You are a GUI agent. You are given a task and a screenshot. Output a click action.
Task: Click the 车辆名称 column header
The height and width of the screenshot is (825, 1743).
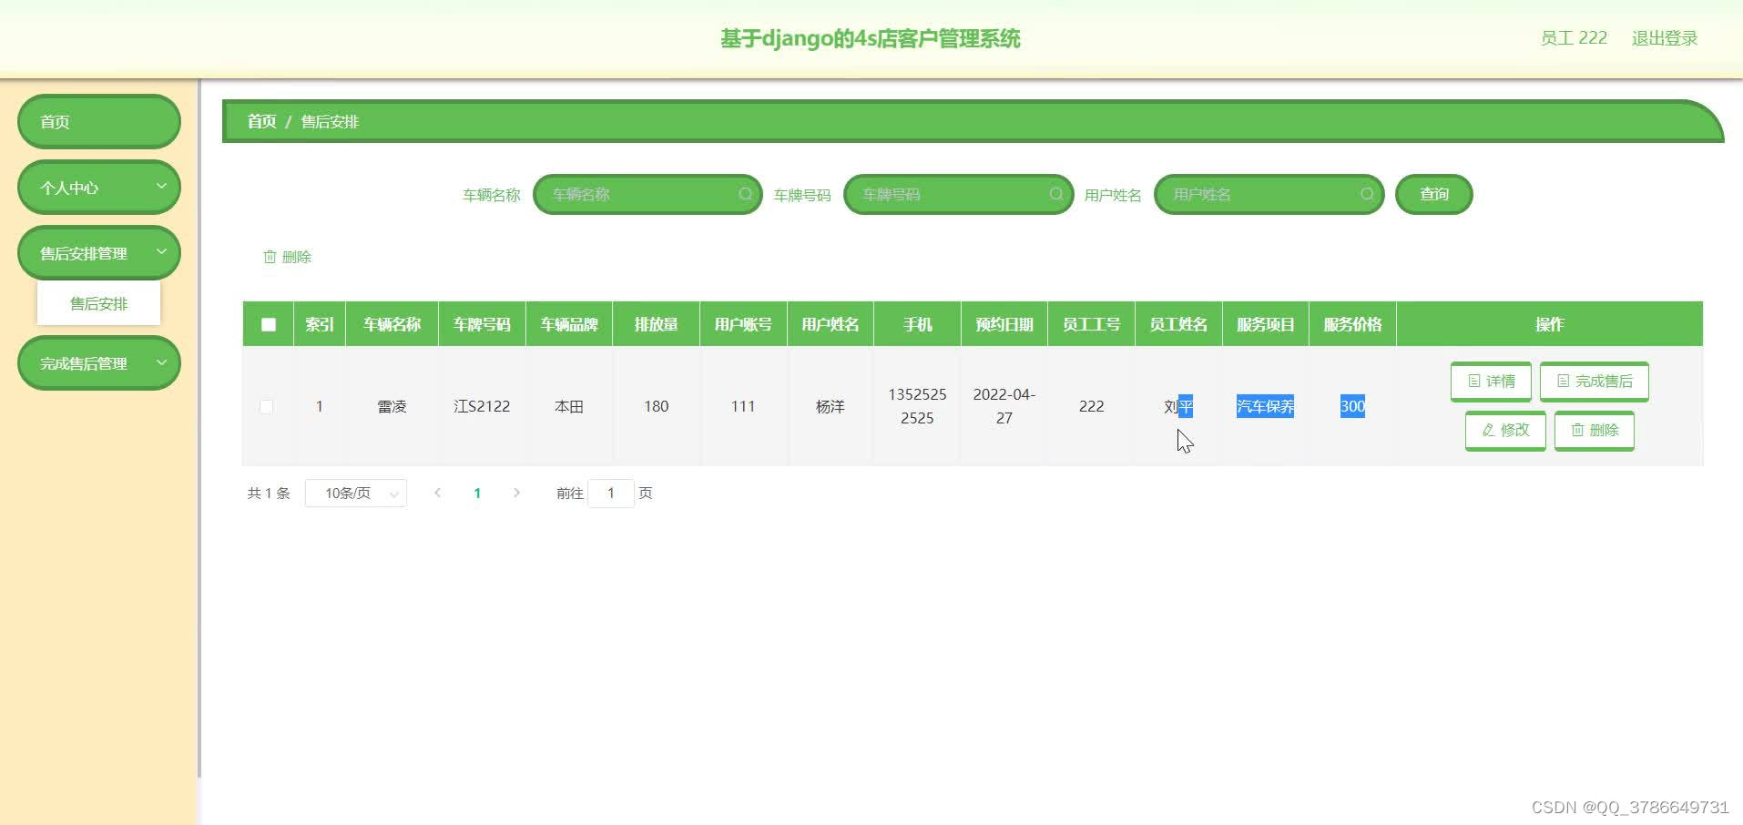392,324
